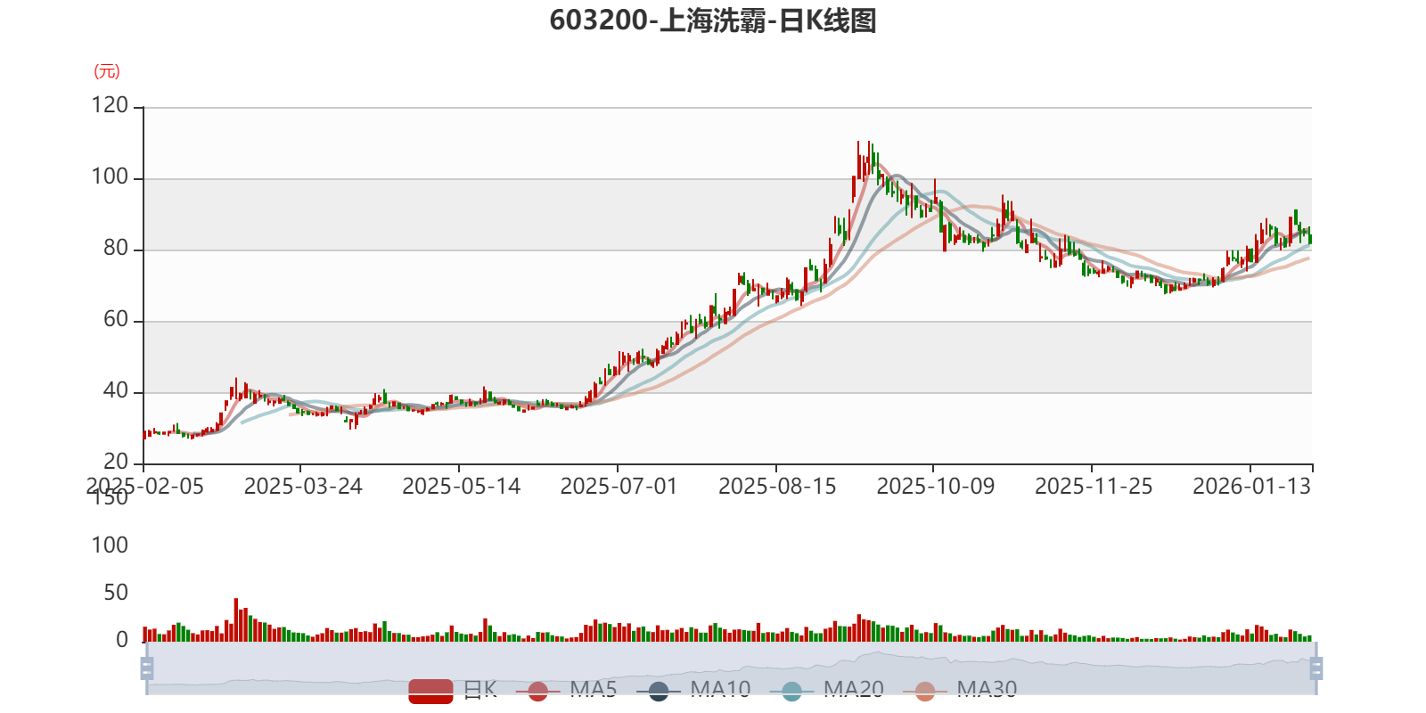Toggle the MA5 line in legend
The height and width of the screenshot is (713, 1426).
point(567,690)
